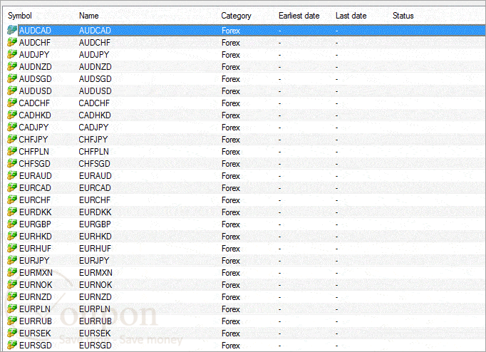Click the EURHUF row icon
This screenshot has height=352, width=486.
click(x=12, y=248)
